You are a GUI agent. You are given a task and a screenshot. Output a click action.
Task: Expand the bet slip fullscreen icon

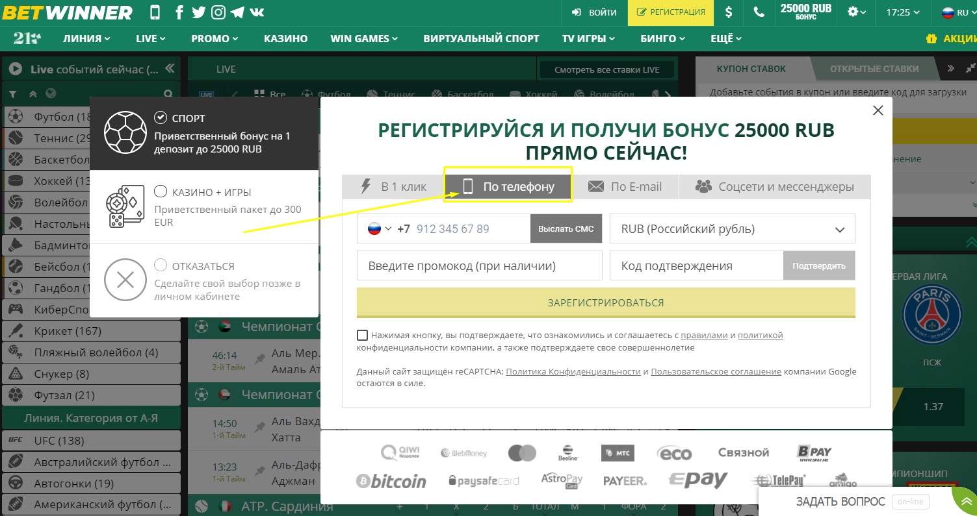click(970, 69)
